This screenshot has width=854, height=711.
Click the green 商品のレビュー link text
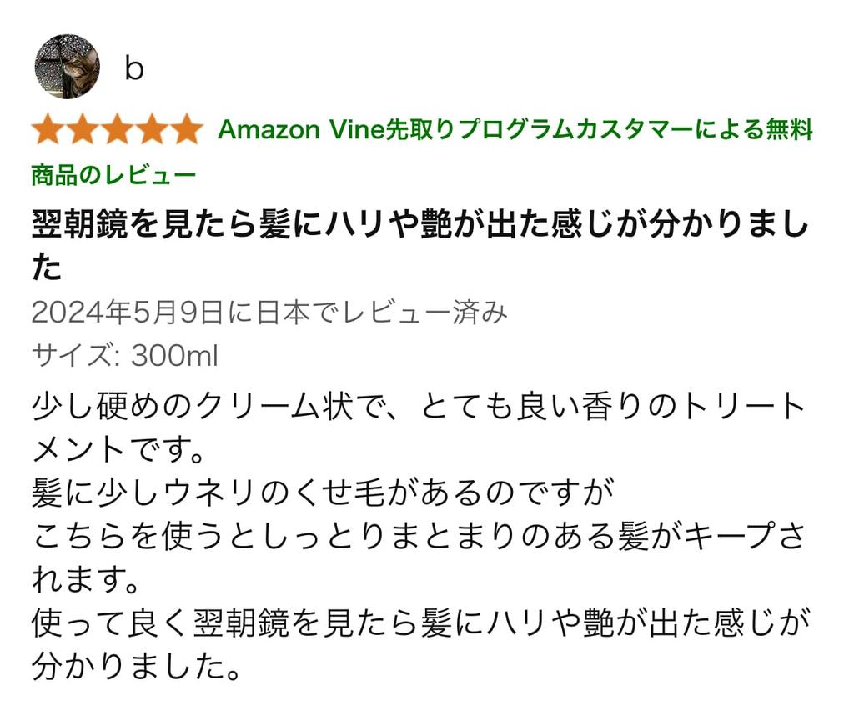(113, 175)
